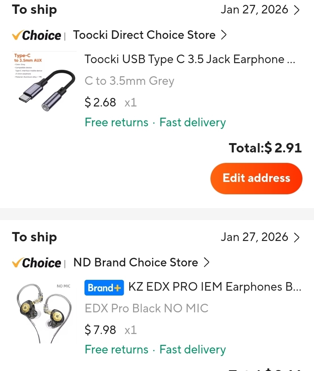
Task: Open Toocki Direct Choice Store chevron
Action: point(224,35)
